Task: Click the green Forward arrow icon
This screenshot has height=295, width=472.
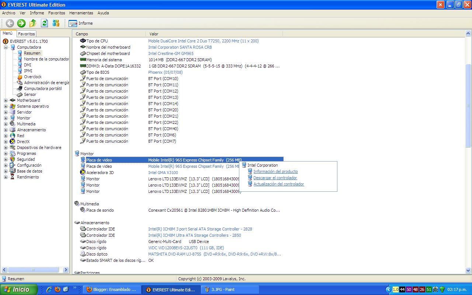Action: (21, 23)
